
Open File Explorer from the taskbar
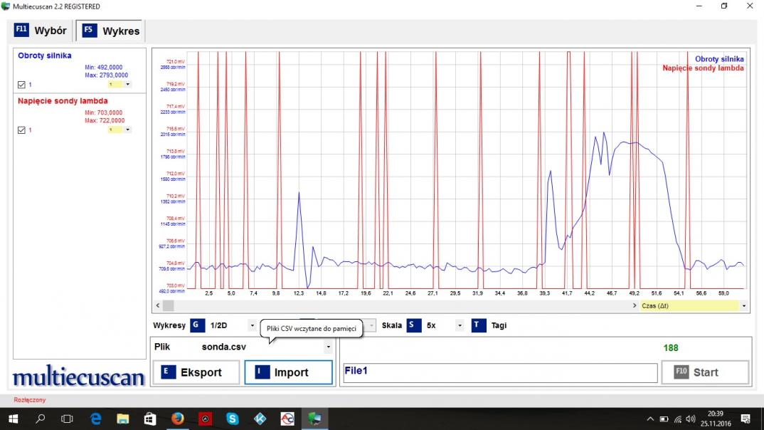tap(122, 419)
